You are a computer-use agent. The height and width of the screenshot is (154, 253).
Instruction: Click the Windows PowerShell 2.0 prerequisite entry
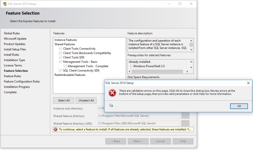[149, 66]
